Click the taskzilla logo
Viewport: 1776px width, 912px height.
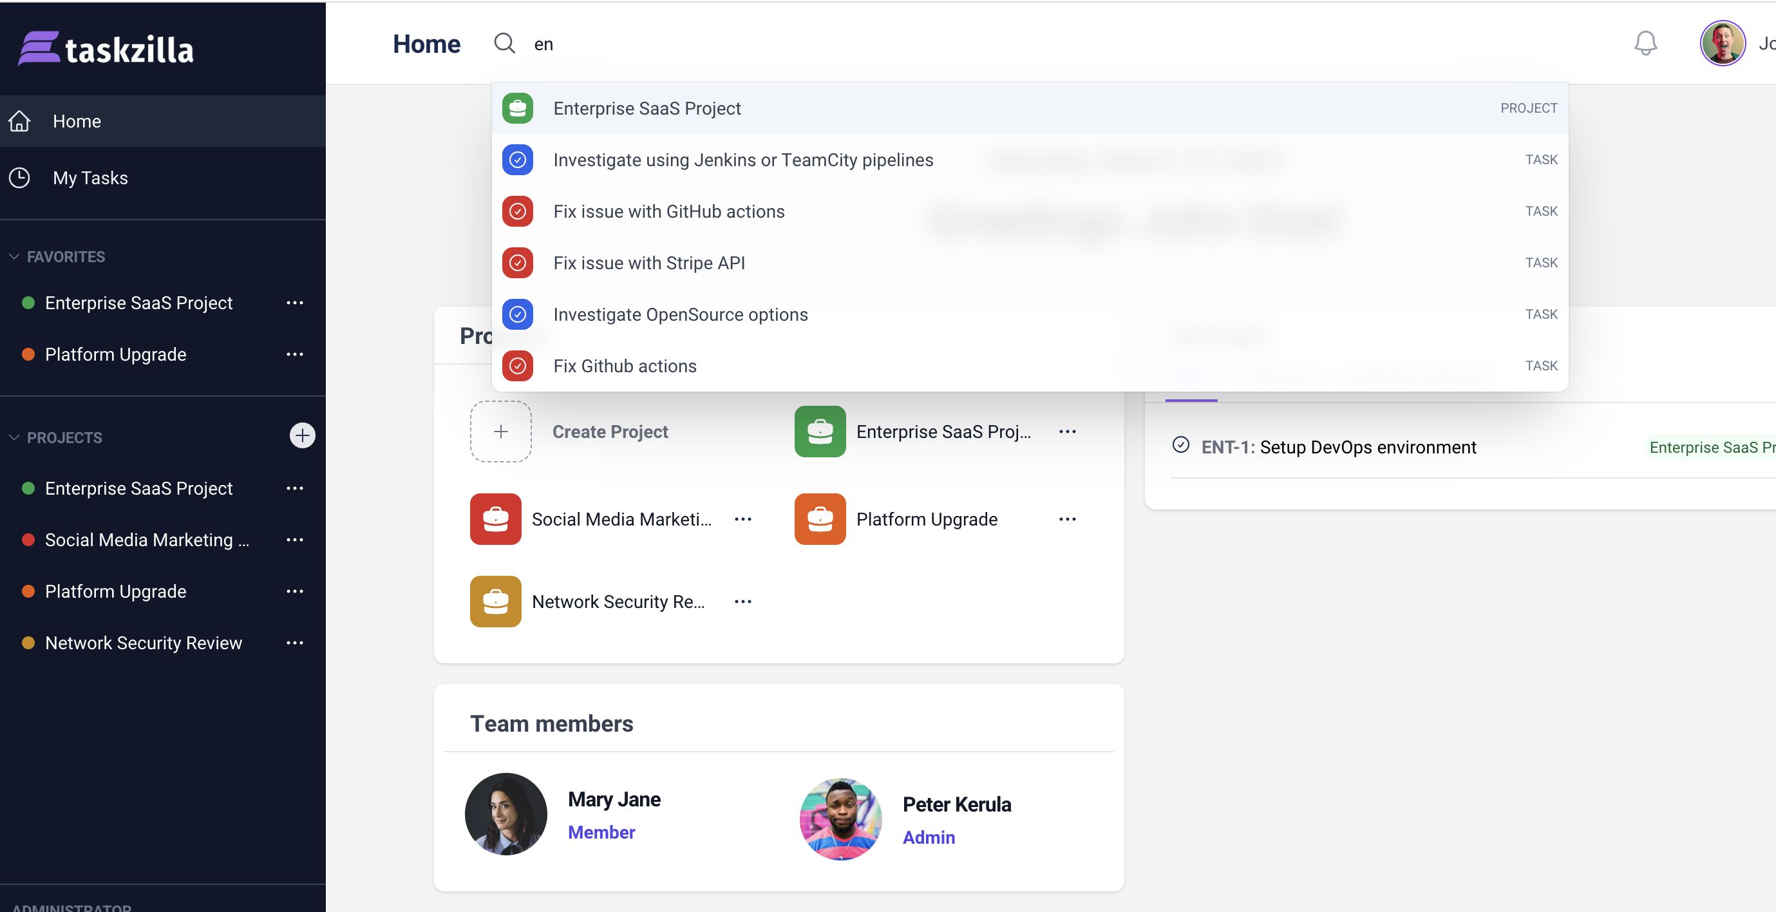[x=106, y=48]
